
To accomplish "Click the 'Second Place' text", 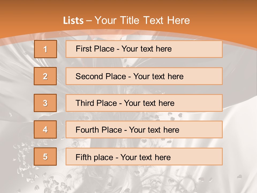I will (100, 76).
